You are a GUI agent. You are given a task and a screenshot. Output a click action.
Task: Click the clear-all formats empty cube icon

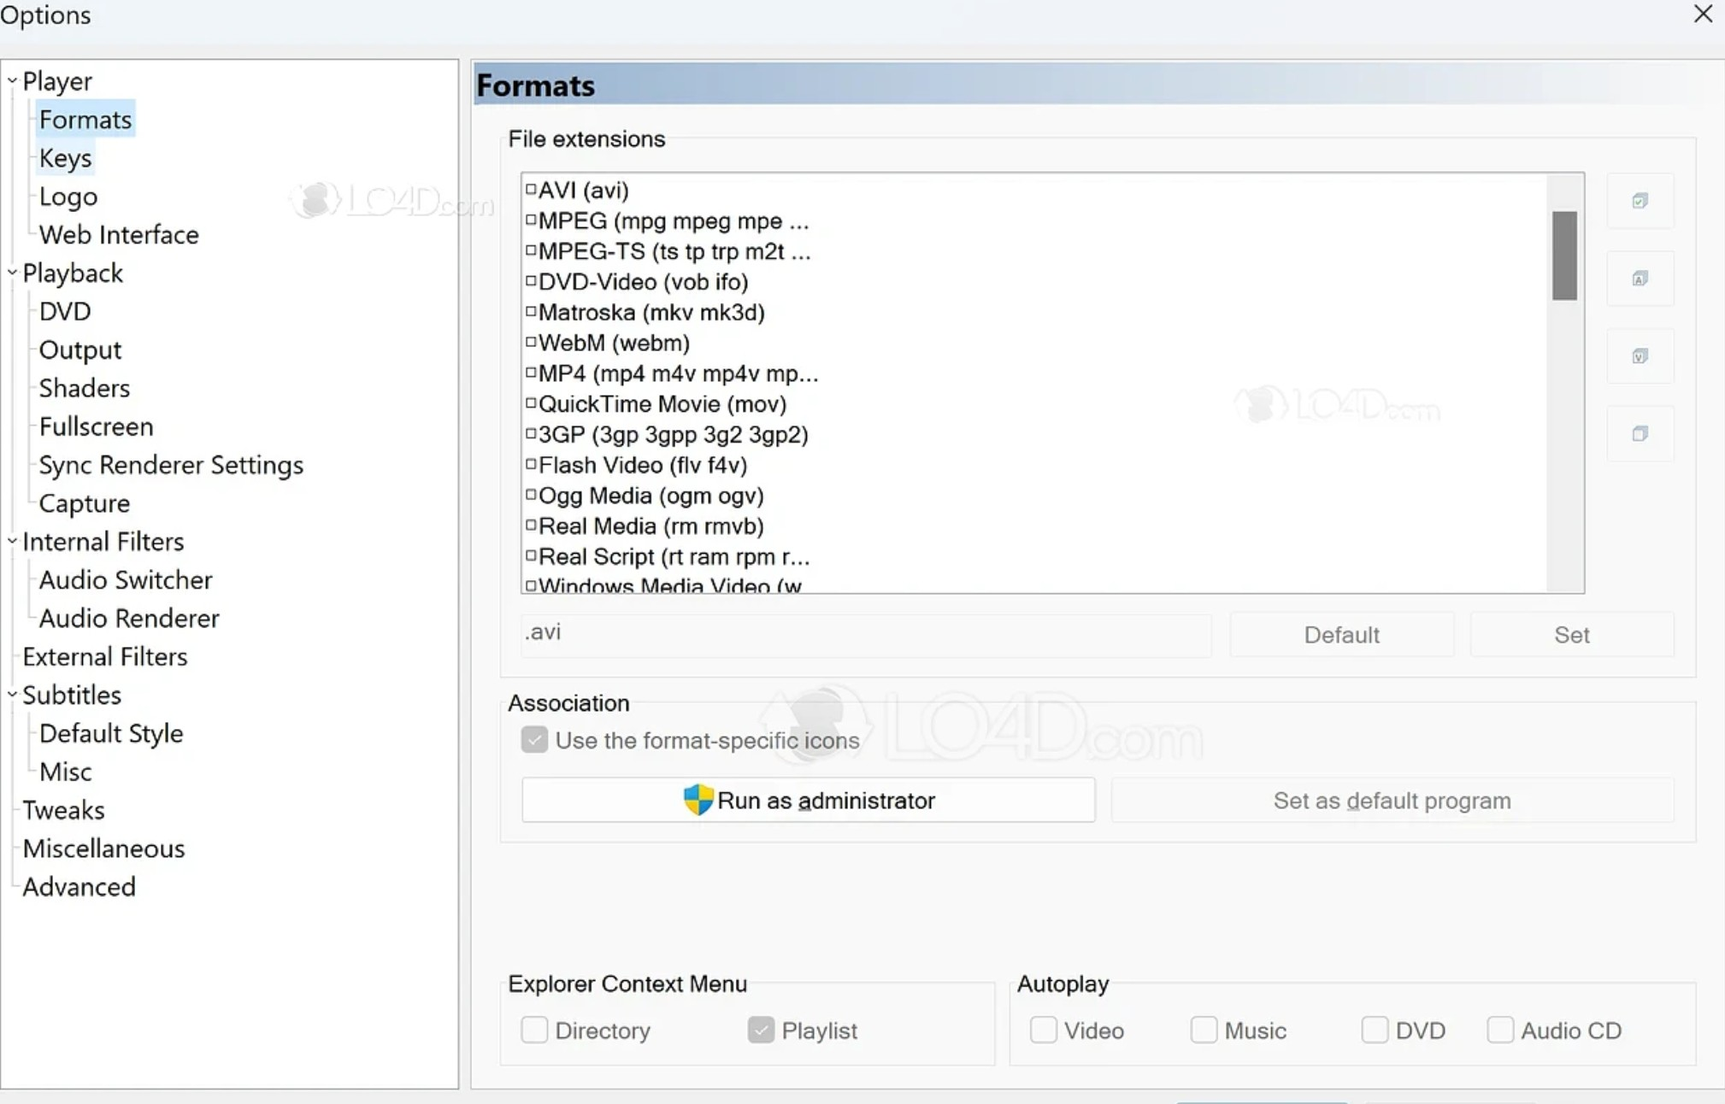pyautogui.click(x=1640, y=434)
